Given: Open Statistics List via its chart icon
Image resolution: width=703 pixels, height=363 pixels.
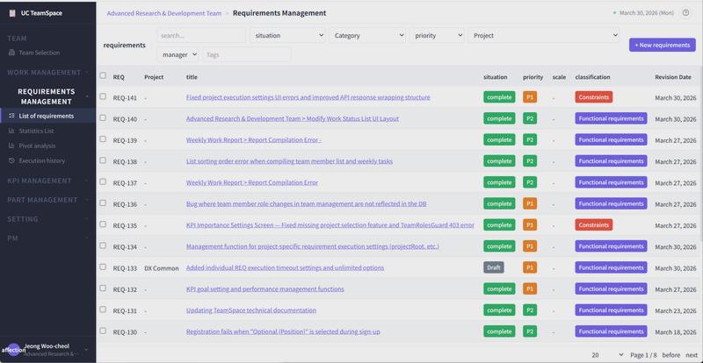Looking at the screenshot, I should click(11, 131).
